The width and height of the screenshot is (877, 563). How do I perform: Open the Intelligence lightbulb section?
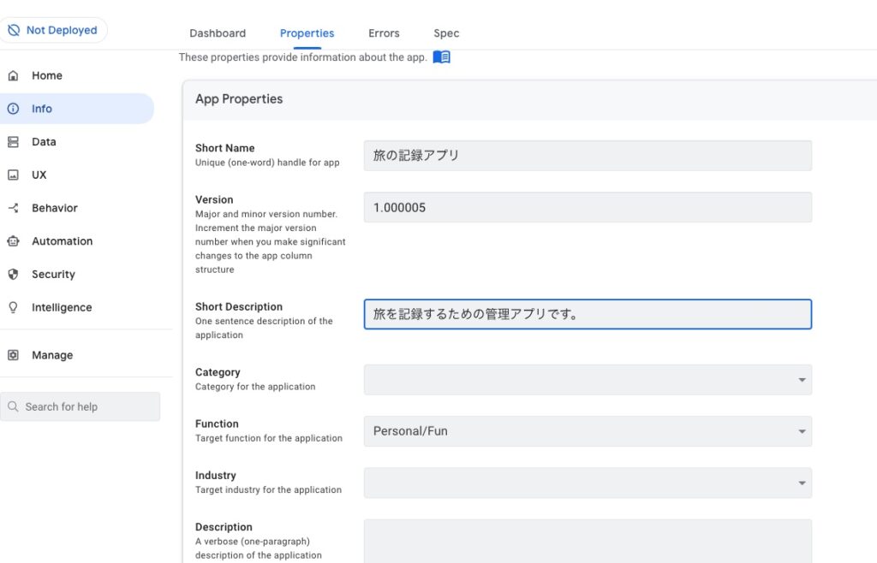coord(14,307)
